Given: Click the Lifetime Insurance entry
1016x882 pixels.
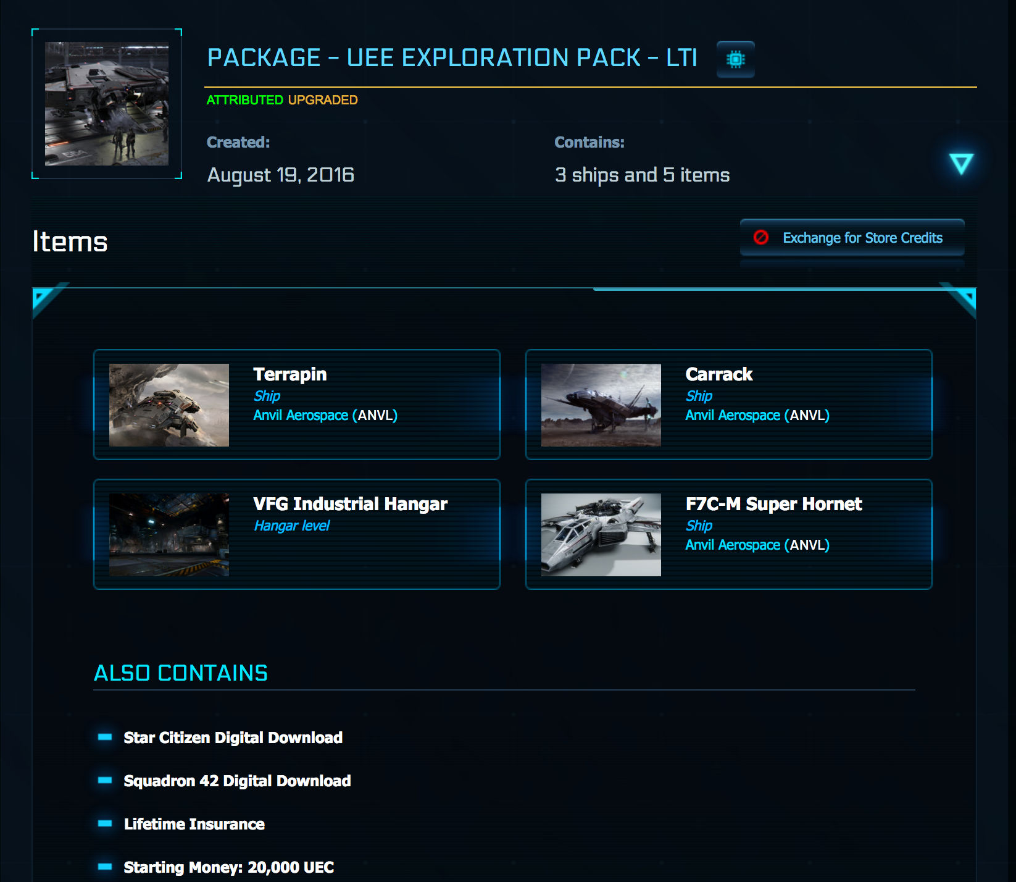Looking at the screenshot, I should pos(194,824).
